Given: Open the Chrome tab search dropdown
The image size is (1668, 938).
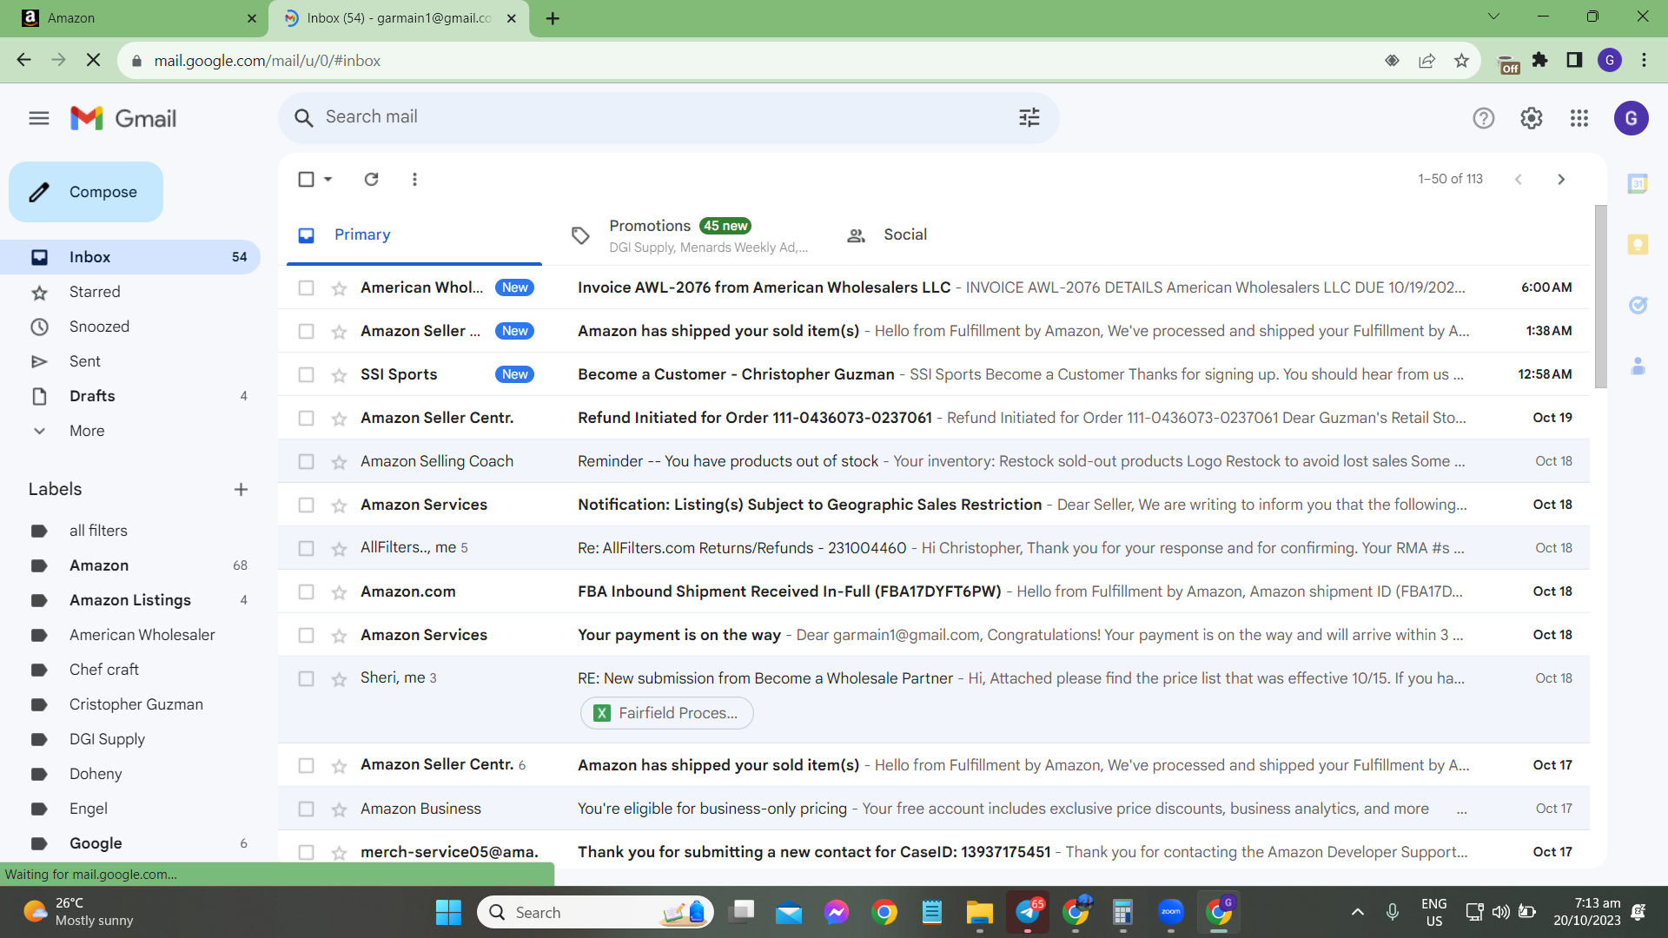Looking at the screenshot, I should pyautogui.click(x=1493, y=17).
